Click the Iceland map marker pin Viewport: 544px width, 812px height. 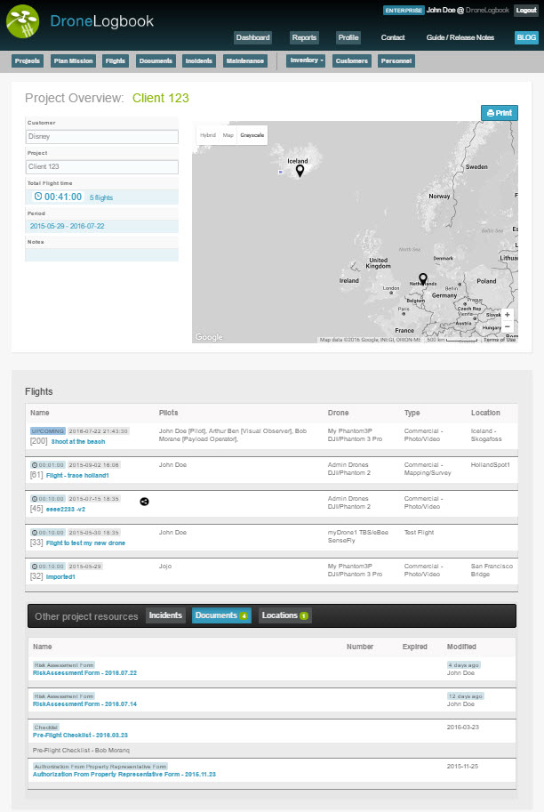[300, 171]
